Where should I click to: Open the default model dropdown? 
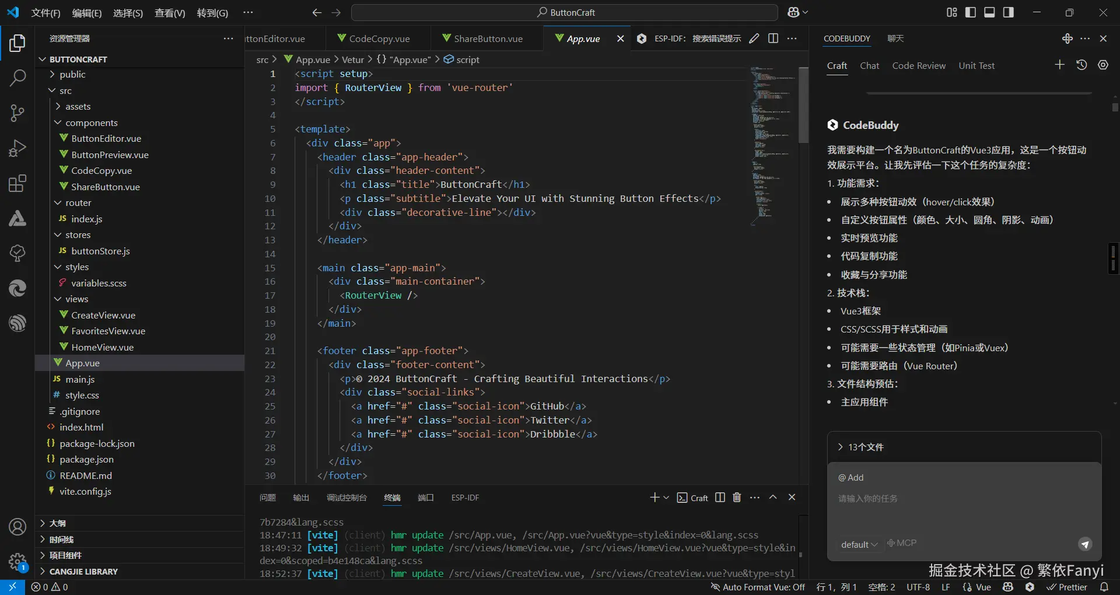pos(859,544)
